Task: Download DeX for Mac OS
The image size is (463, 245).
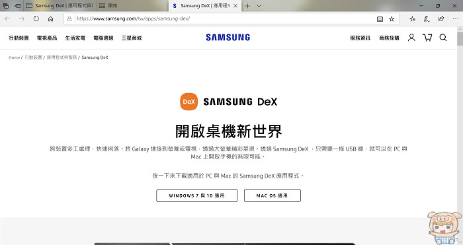Action: point(273,195)
